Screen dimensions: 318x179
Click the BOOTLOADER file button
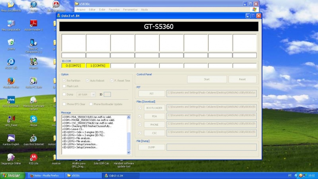coord(154,108)
